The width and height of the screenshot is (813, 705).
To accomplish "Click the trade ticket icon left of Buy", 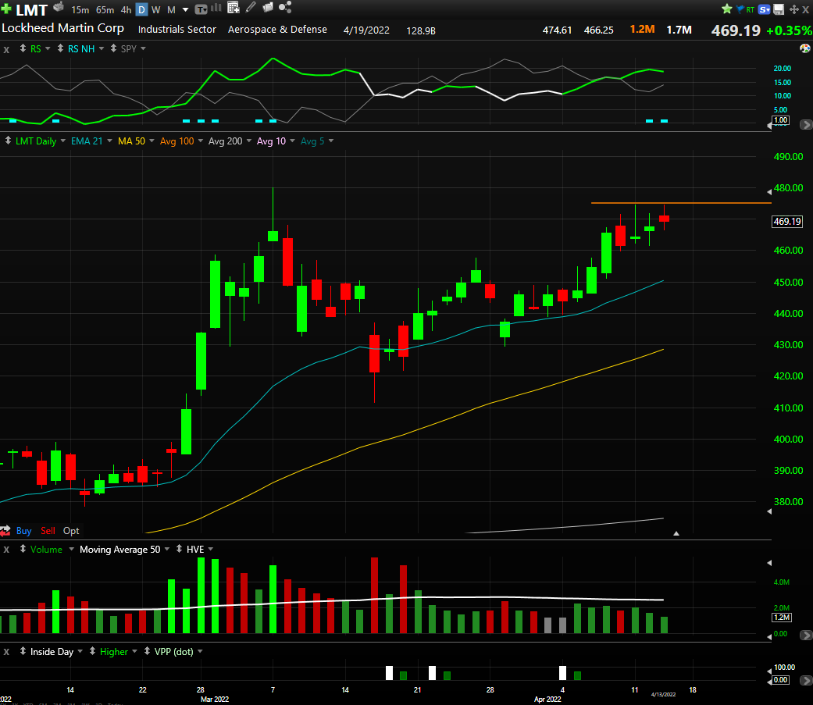I will (x=5, y=530).
